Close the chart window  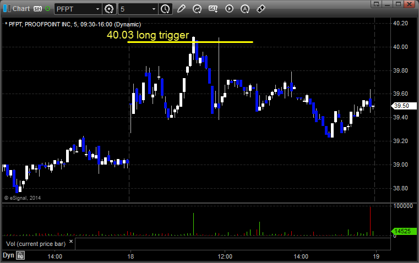(409, 4)
